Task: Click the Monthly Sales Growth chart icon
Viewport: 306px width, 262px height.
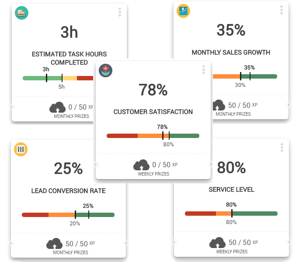Action: (183, 11)
